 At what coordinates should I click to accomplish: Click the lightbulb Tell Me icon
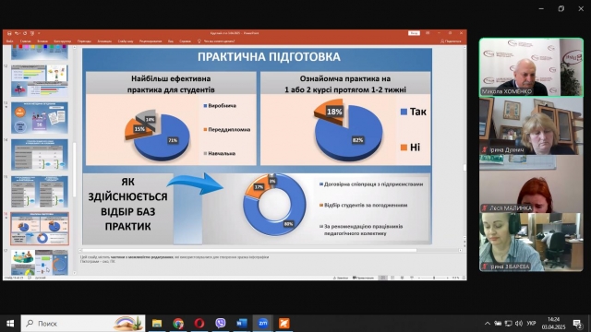pos(199,41)
